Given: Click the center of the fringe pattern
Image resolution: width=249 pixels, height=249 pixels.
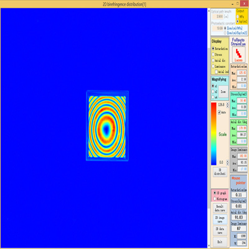Looking at the screenshot, I should click(x=107, y=128).
